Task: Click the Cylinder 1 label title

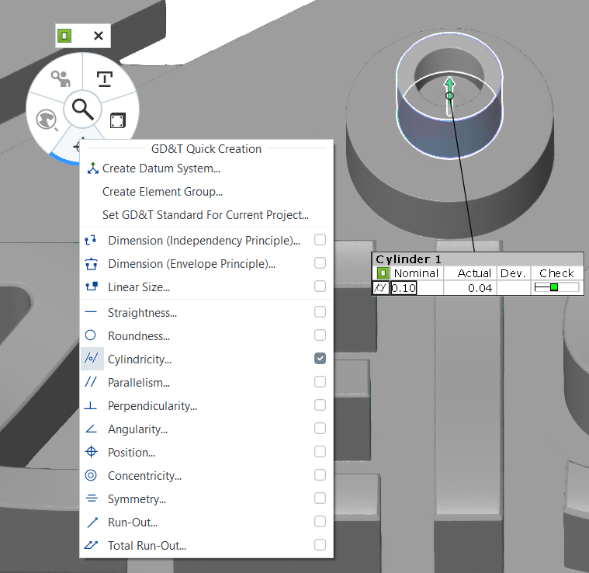Action: click(408, 259)
